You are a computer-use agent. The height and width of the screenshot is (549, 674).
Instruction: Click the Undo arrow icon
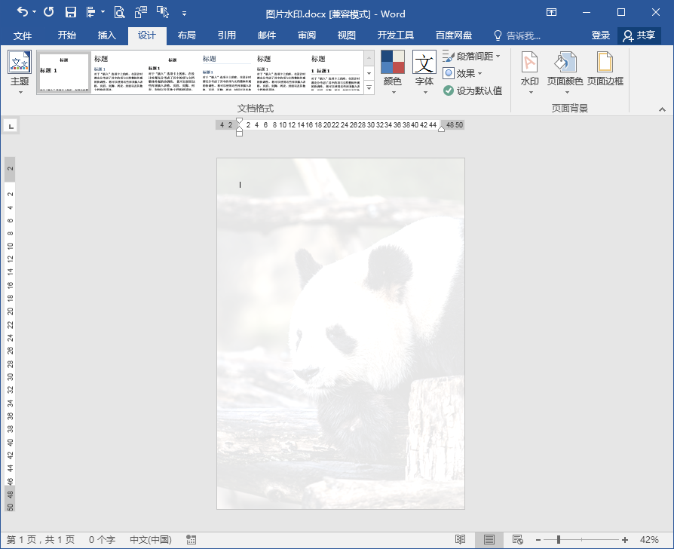coord(22,12)
